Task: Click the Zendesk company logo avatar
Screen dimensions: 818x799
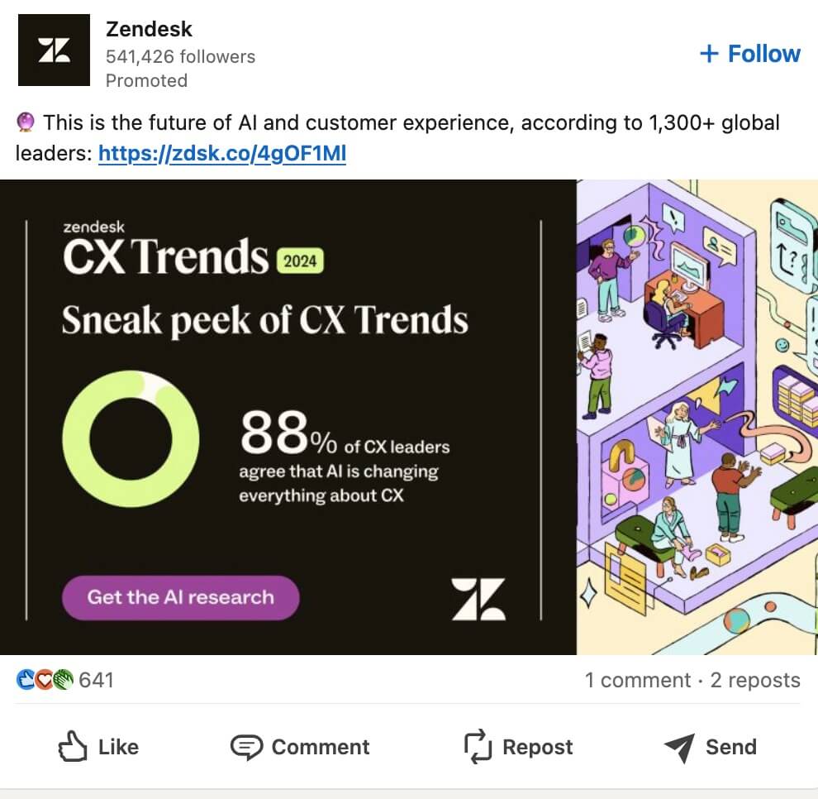Action: point(54,50)
